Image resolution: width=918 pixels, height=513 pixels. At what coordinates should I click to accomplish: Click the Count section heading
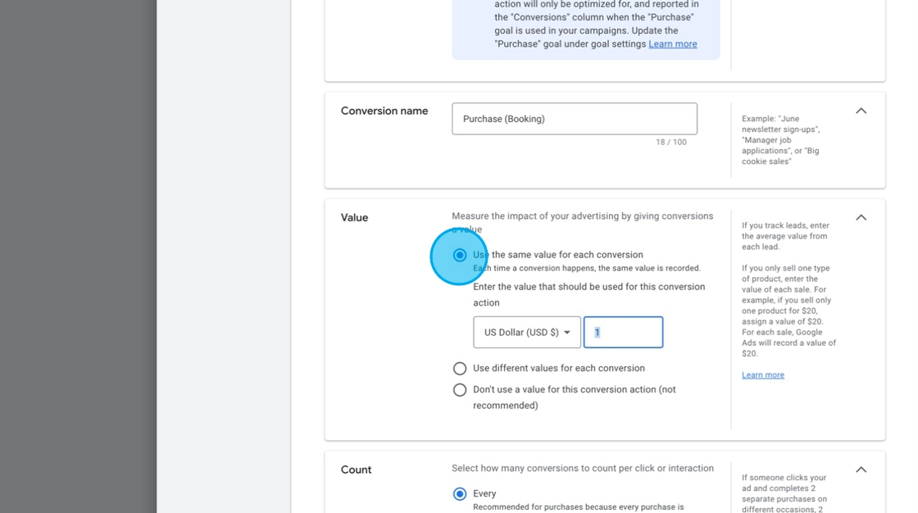(357, 469)
